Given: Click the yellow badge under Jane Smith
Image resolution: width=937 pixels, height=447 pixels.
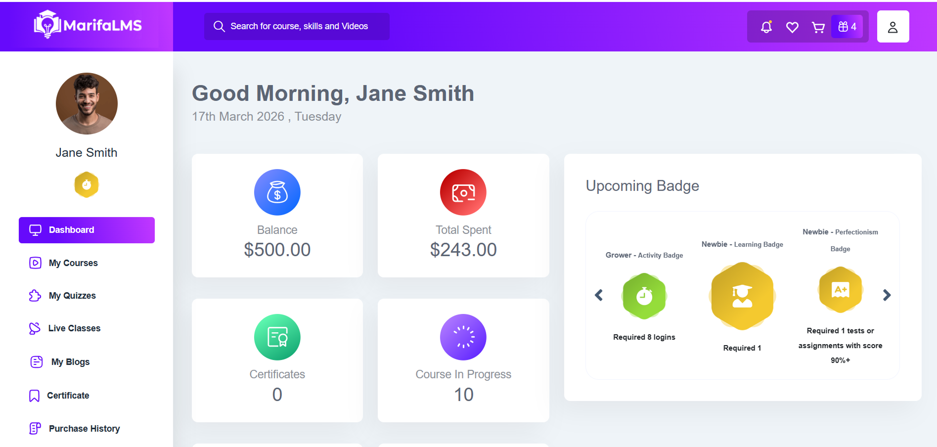Looking at the screenshot, I should (x=87, y=185).
